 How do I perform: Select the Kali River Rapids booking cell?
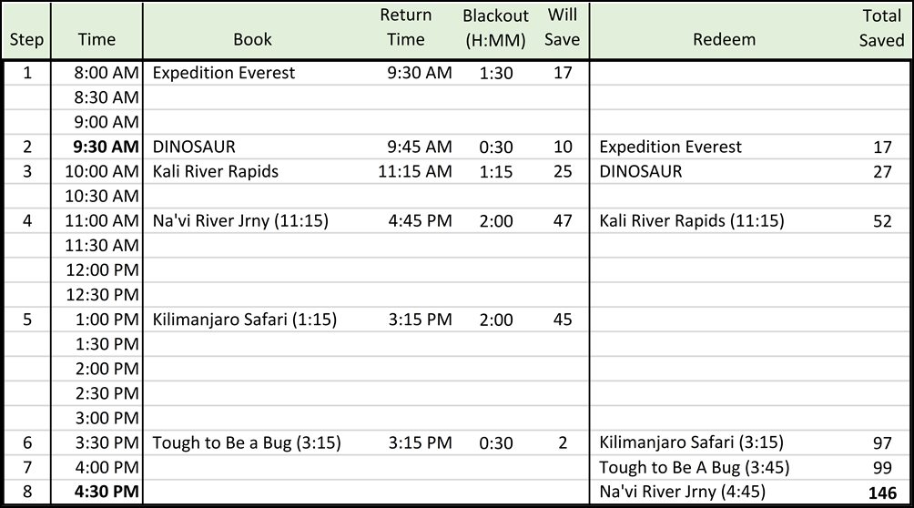pyautogui.click(x=216, y=171)
